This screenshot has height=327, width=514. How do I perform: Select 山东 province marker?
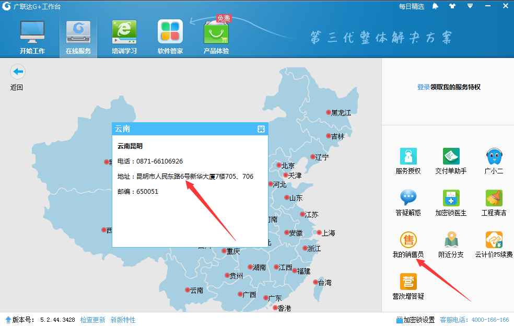pyautogui.click(x=294, y=198)
